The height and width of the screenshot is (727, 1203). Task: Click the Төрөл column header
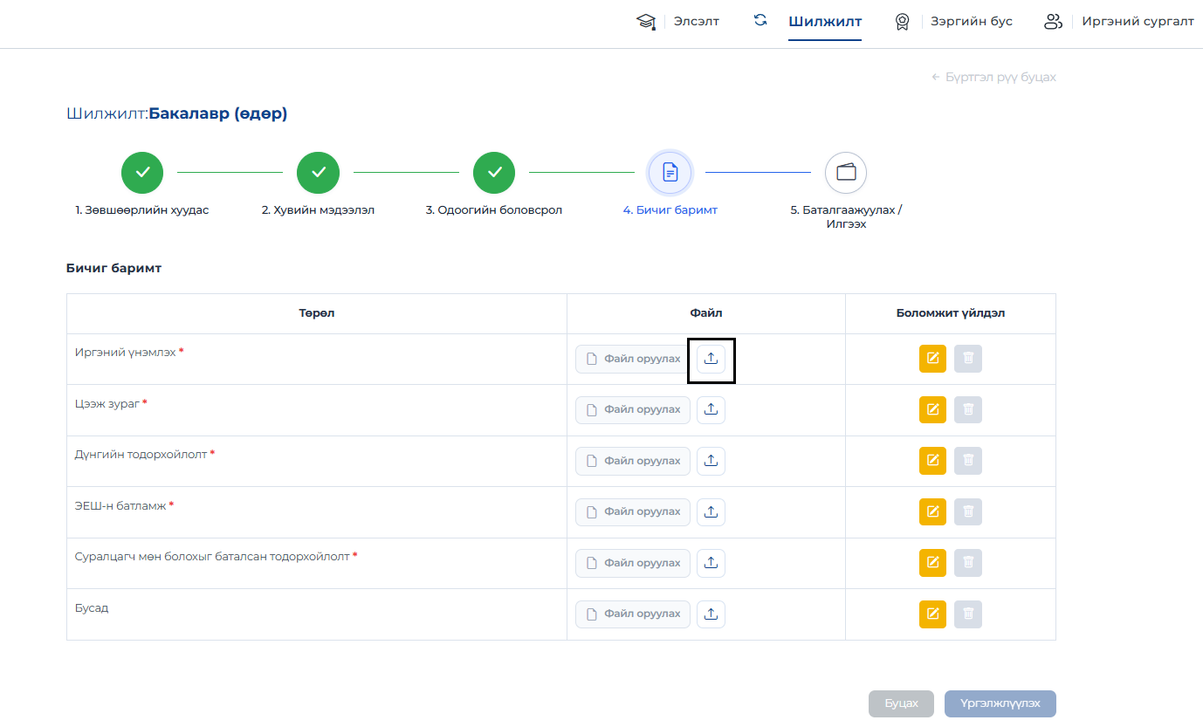[317, 313]
